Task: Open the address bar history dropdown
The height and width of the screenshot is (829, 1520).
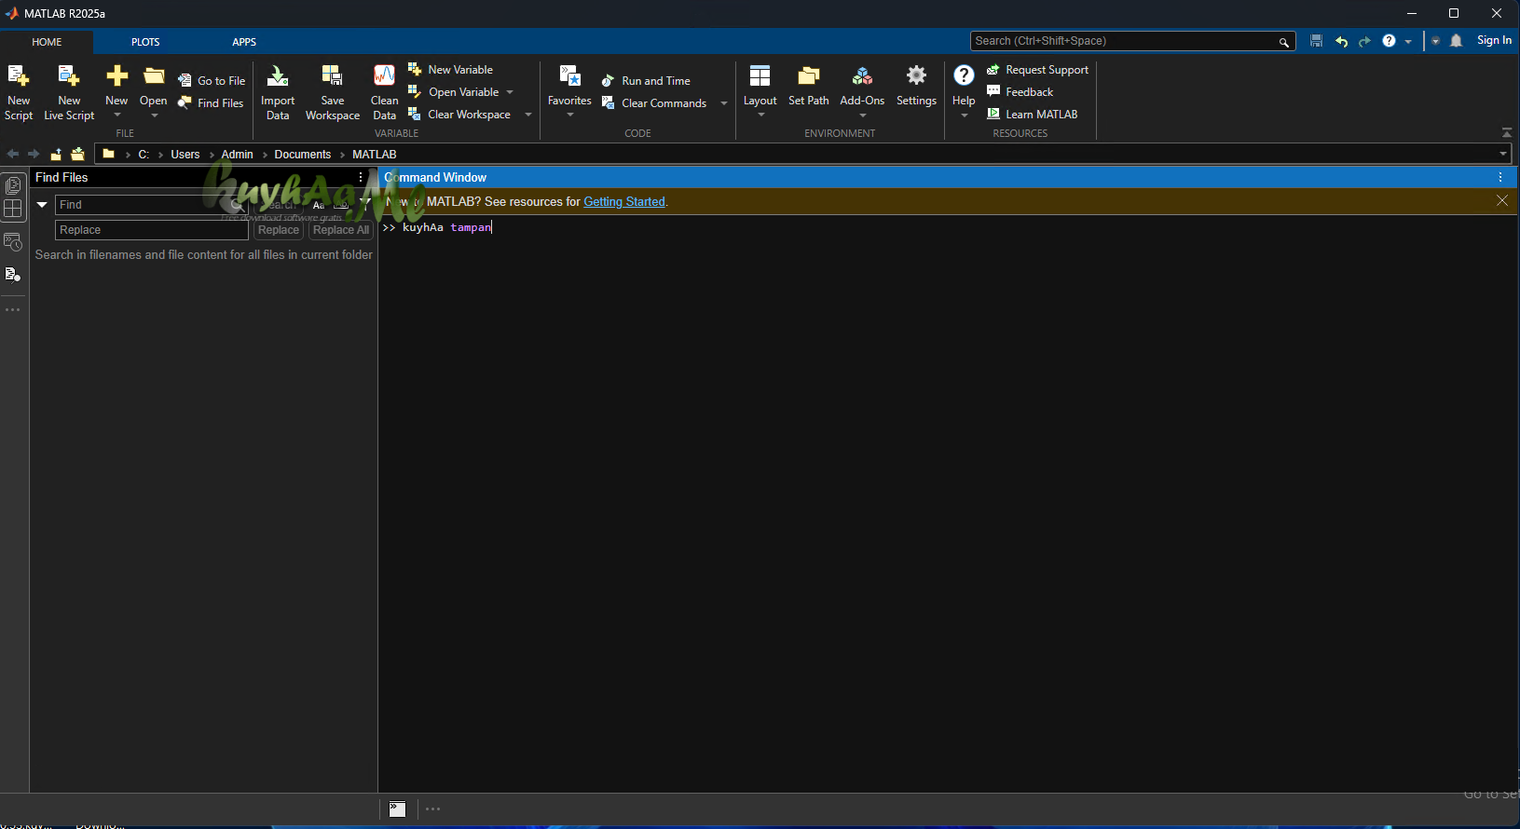Action: click(x=1502, y=154)
